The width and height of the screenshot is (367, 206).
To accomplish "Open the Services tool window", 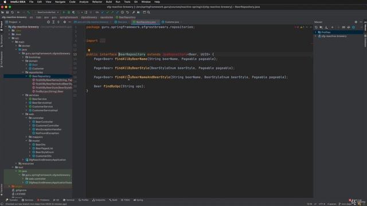I will (28, 200).
